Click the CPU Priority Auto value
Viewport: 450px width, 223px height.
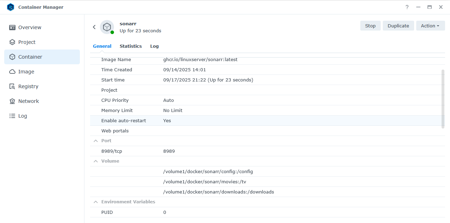point(169,100)
